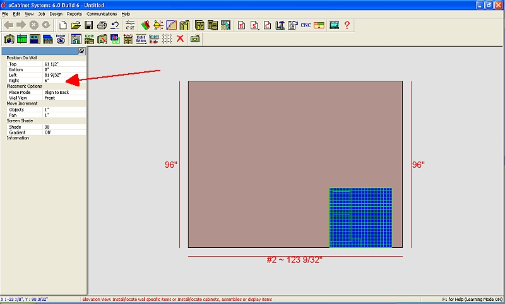
Task: Click the panel pin icon in sidebar header
Action: pyautogui.click(x=81, y=50)
